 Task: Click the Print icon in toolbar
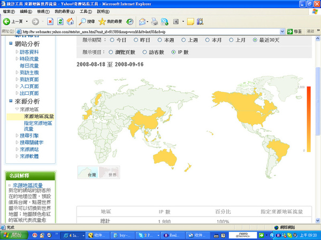point(155,21)
